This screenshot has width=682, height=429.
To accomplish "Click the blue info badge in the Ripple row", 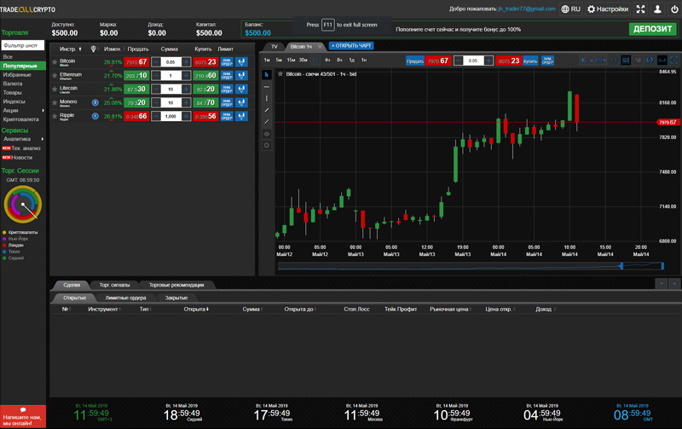I will click(x=95, y=116).
